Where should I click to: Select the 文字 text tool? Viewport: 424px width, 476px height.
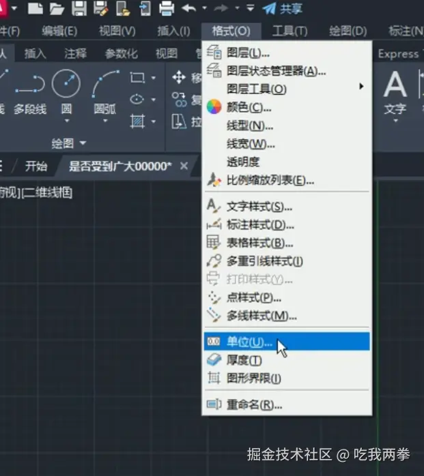click(395, 93)
